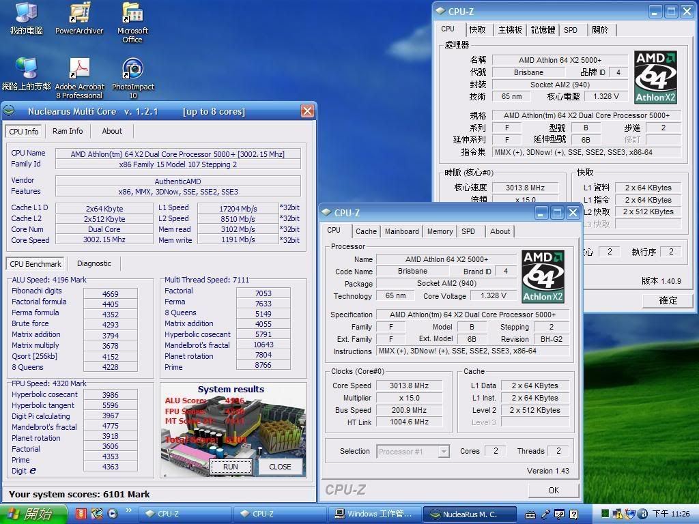Open the Microsoft Office desktop folder
The image size is (699, 524).
pos(132,23)
